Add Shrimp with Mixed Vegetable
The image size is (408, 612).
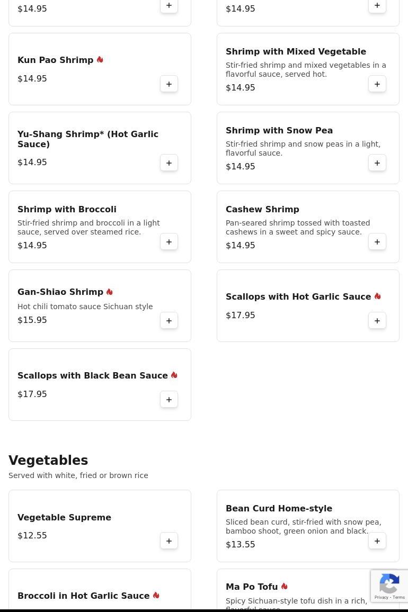pyautogui.click(x=377, y=84)
